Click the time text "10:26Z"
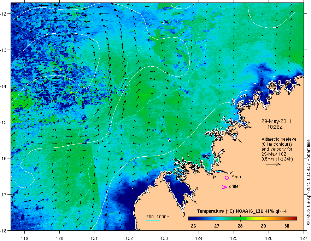 [275, 127]
